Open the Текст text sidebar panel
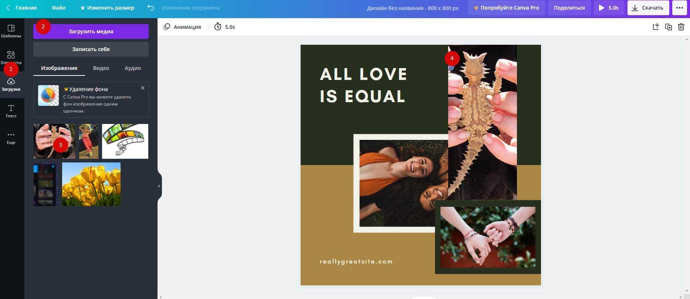 pyautogui.click(x=11, y=111)
